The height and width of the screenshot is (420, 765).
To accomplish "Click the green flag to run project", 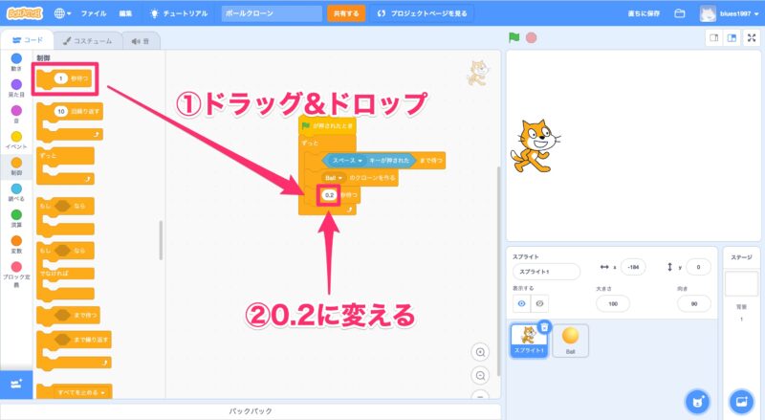I will tap(514, 38).
